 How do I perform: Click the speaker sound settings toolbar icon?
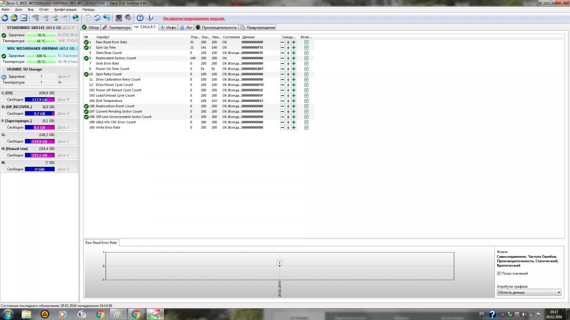point(128,18)
